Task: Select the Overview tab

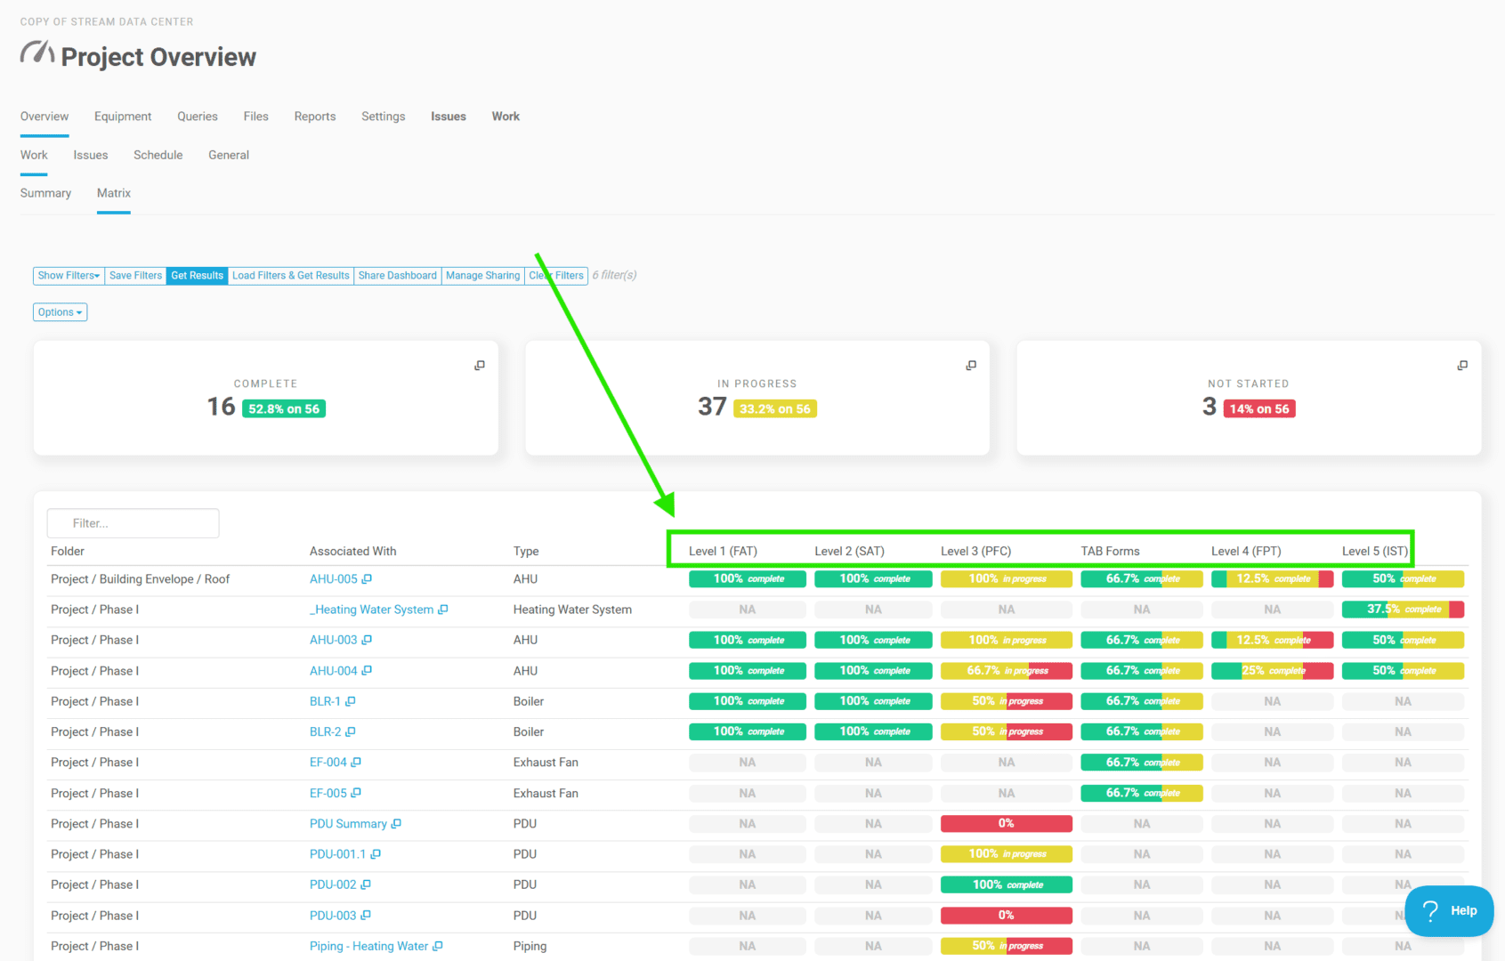Action: [45, 117]
